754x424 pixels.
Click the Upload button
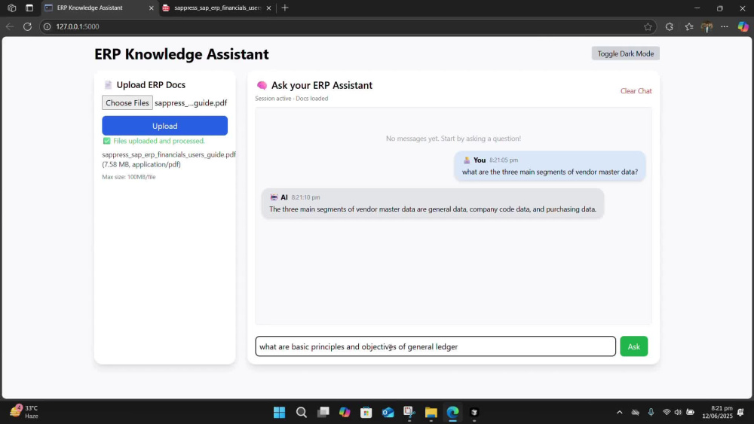[164, 126]
